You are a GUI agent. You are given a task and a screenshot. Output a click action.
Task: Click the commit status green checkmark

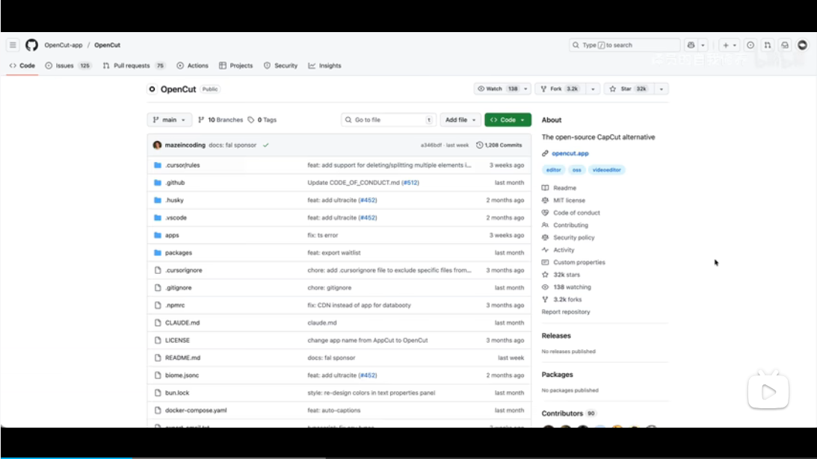[x=266, y=146]
